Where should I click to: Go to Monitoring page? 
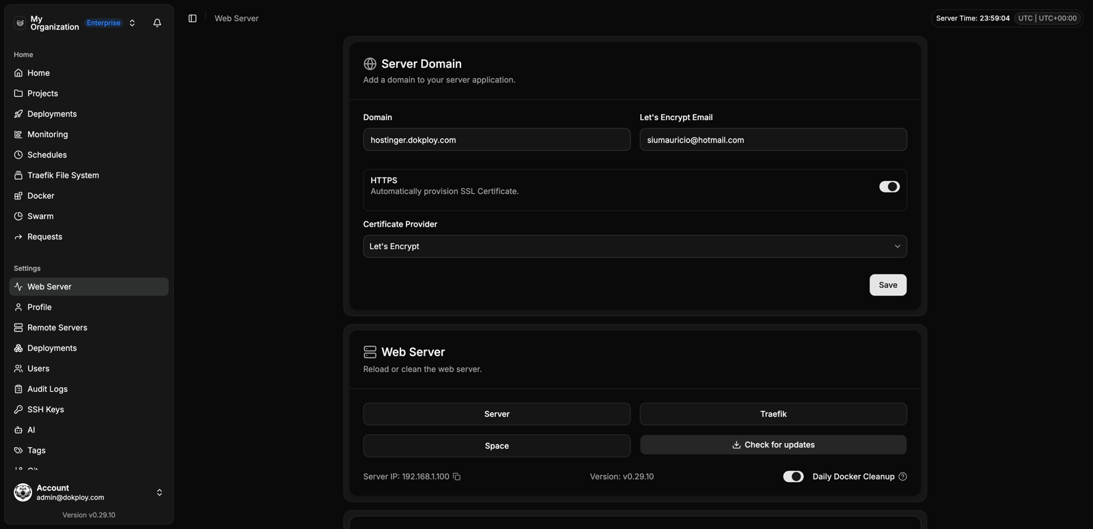coord(89,134)
